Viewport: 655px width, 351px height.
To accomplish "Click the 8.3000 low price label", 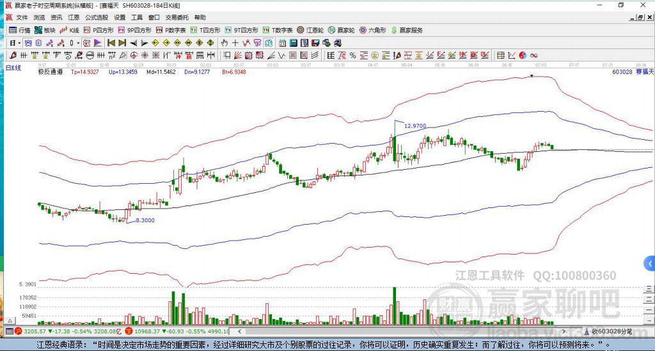I will (145, 220).
